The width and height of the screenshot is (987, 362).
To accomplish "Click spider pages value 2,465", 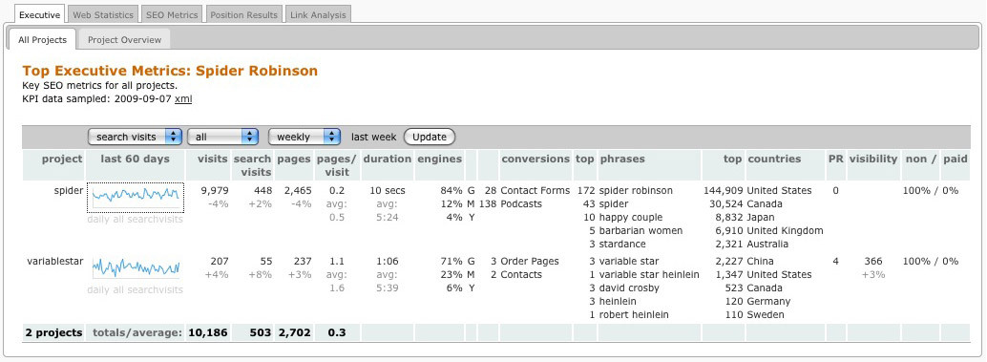I will (x=297, y=190).
